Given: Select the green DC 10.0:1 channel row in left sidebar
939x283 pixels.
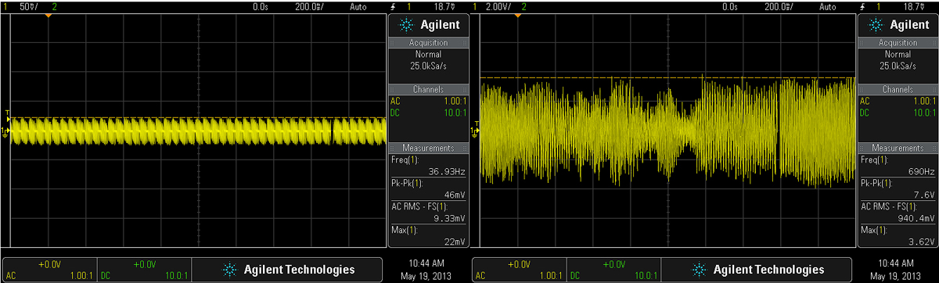Looking at the screenshot, I should coord(428,113).
